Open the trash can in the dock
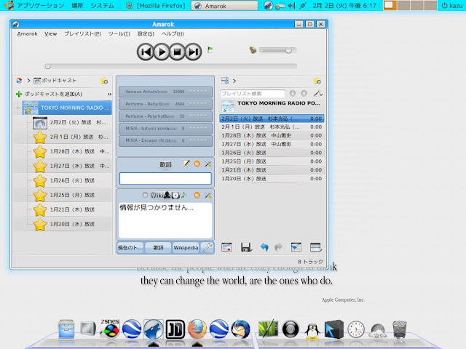The image size is (466, 349). [x=400, y=329]
